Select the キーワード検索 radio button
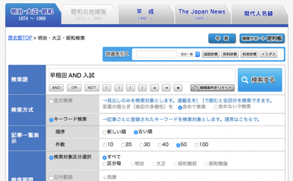 51,120
